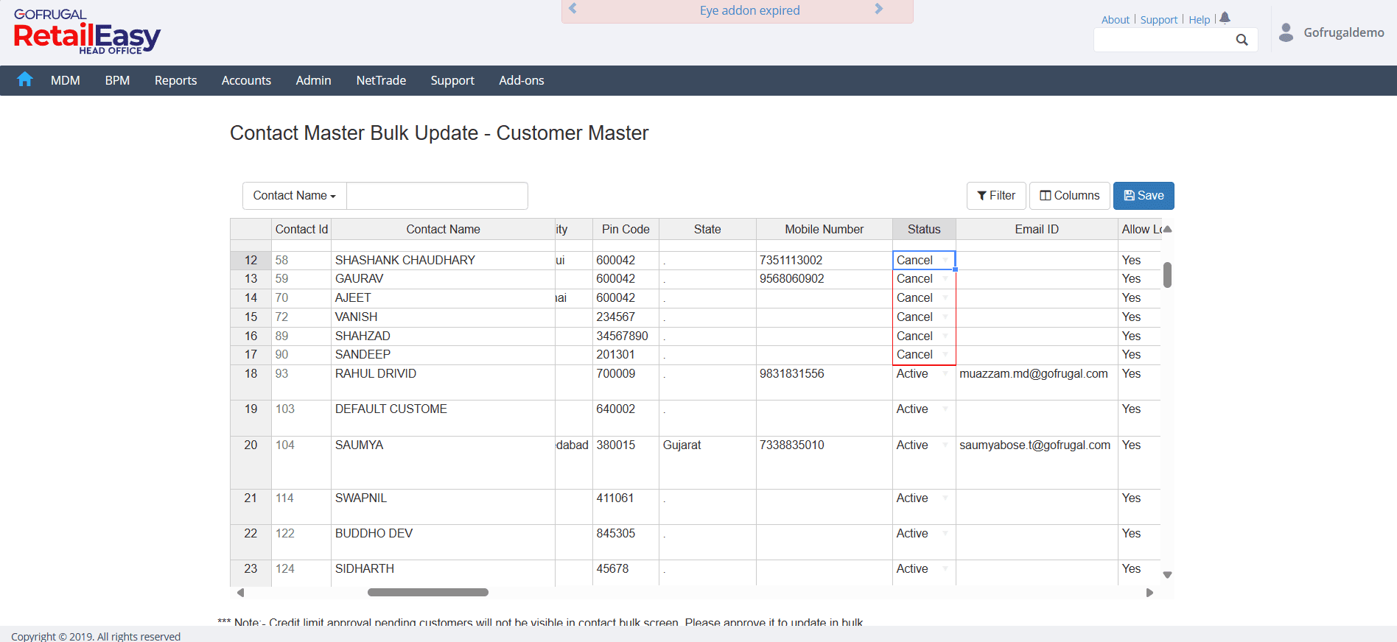1397x642 pixels.
Task: Expand Status dropdown for SAUMYA row
Action: click(945, 445)
